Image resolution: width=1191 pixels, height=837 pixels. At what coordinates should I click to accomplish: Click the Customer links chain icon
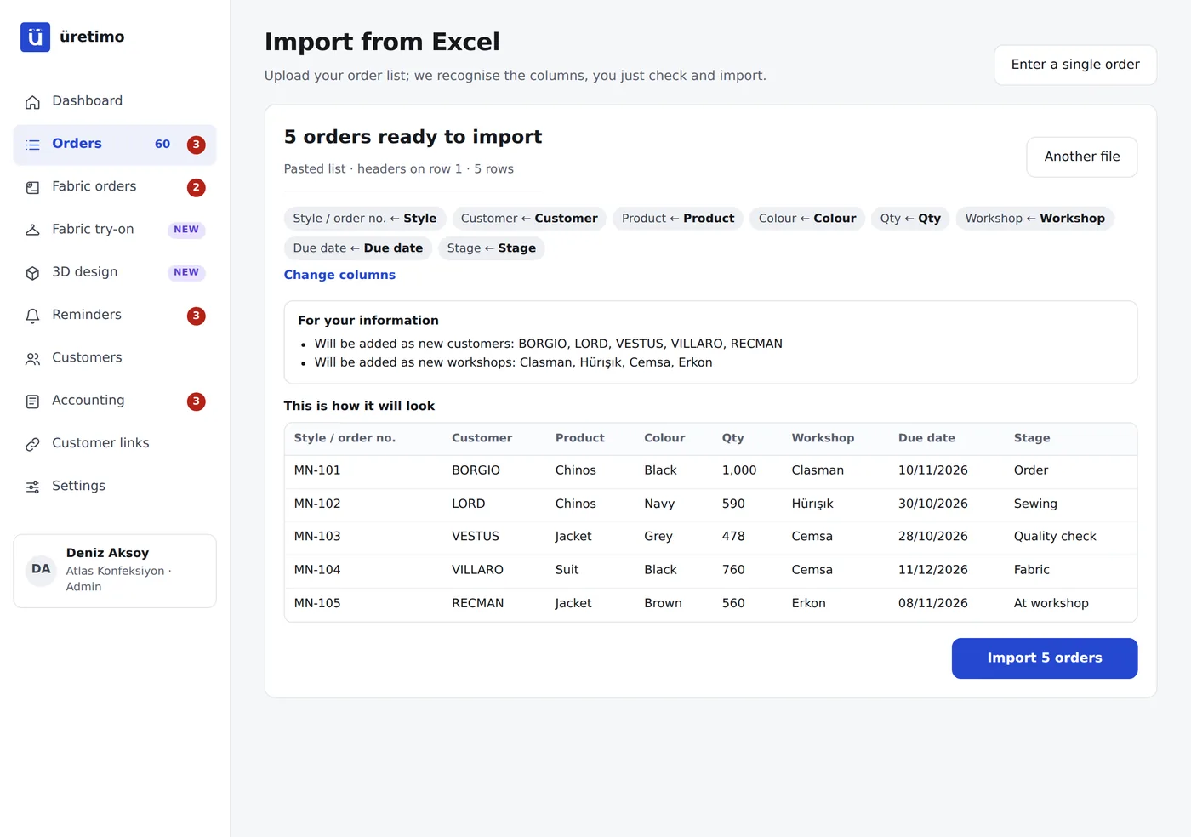tap(32, 444)
